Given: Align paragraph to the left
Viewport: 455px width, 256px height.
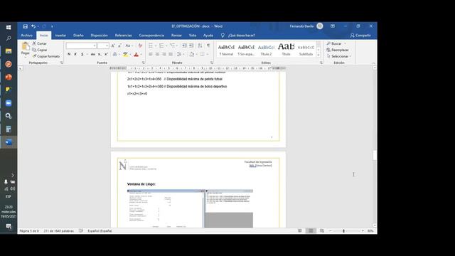Looking at the screenshot, I should [150, 54].
